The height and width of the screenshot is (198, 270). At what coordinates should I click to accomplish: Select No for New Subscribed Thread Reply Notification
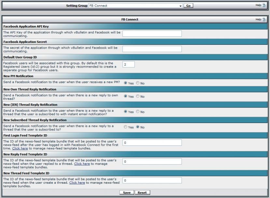137,127
